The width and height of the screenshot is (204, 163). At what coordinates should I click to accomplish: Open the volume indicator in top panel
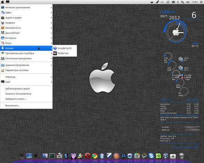(x=188, y=2)
